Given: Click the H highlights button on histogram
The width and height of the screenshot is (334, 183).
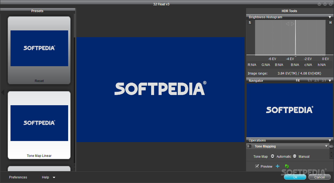Looking at the screenshot, I should pyautogui.click(x=330, y=23).
